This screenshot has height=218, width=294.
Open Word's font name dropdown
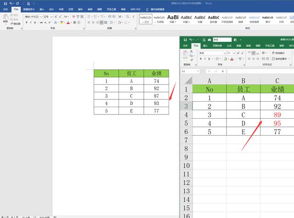click(41, 17)
